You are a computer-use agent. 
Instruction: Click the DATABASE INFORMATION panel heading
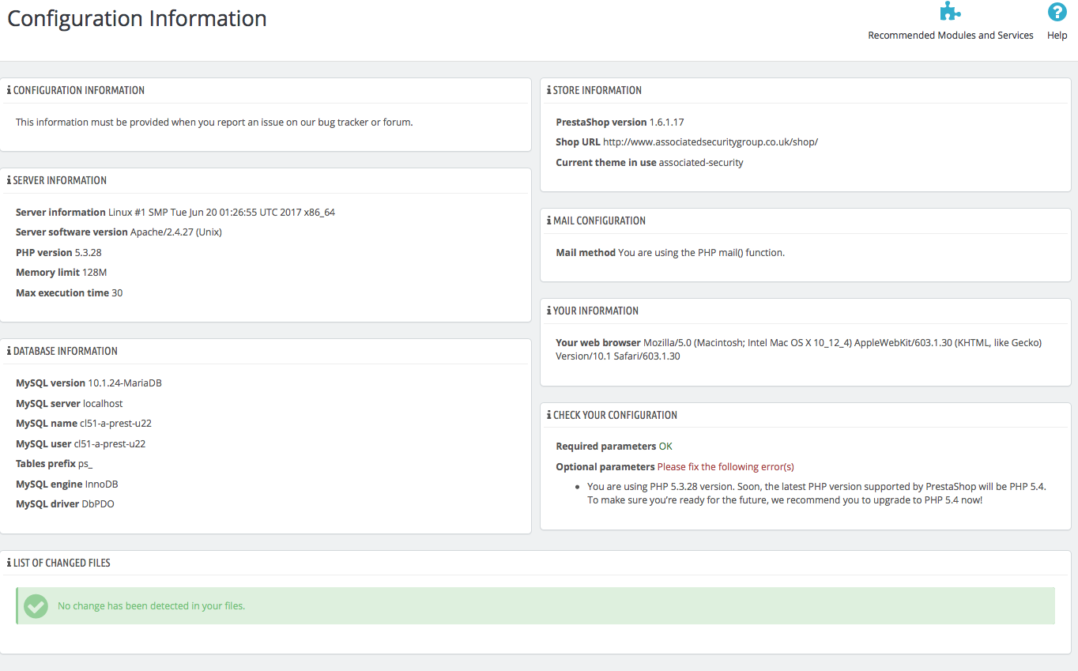point(65,351)
